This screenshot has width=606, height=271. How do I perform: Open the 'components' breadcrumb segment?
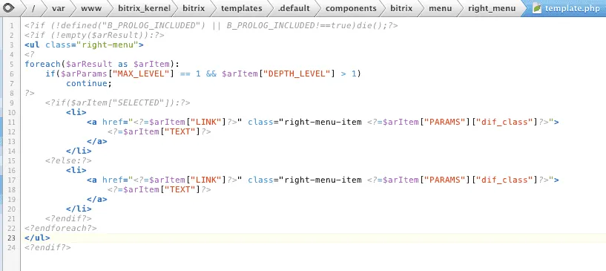pyautogui.click(x=351, y=8)
